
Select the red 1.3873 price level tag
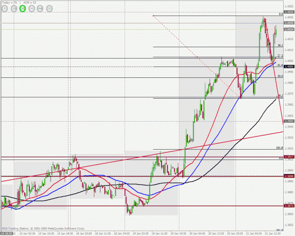point(289,206)
